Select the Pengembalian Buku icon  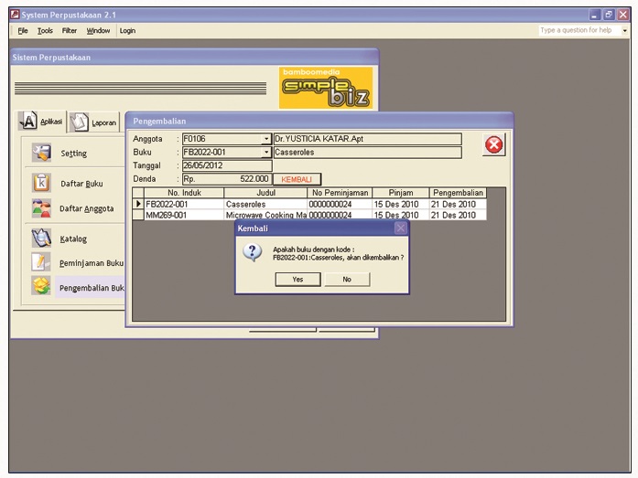[x=41, y=286]
